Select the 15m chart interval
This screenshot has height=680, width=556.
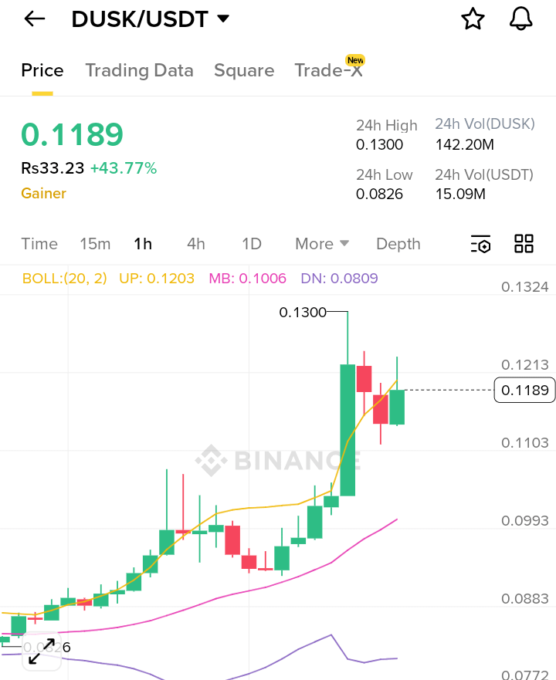pos(95,244)
